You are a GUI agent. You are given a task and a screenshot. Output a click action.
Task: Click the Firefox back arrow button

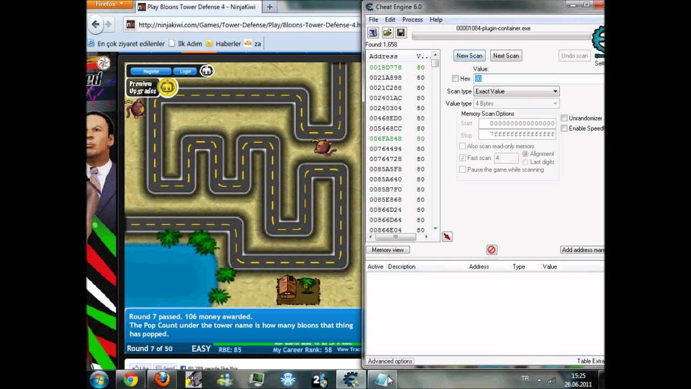click(96, 24)
